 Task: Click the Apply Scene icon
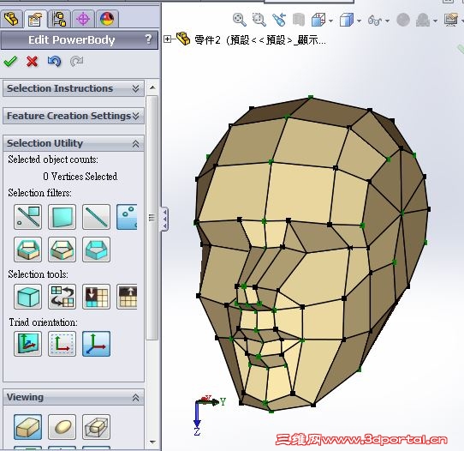click(423, 20)
